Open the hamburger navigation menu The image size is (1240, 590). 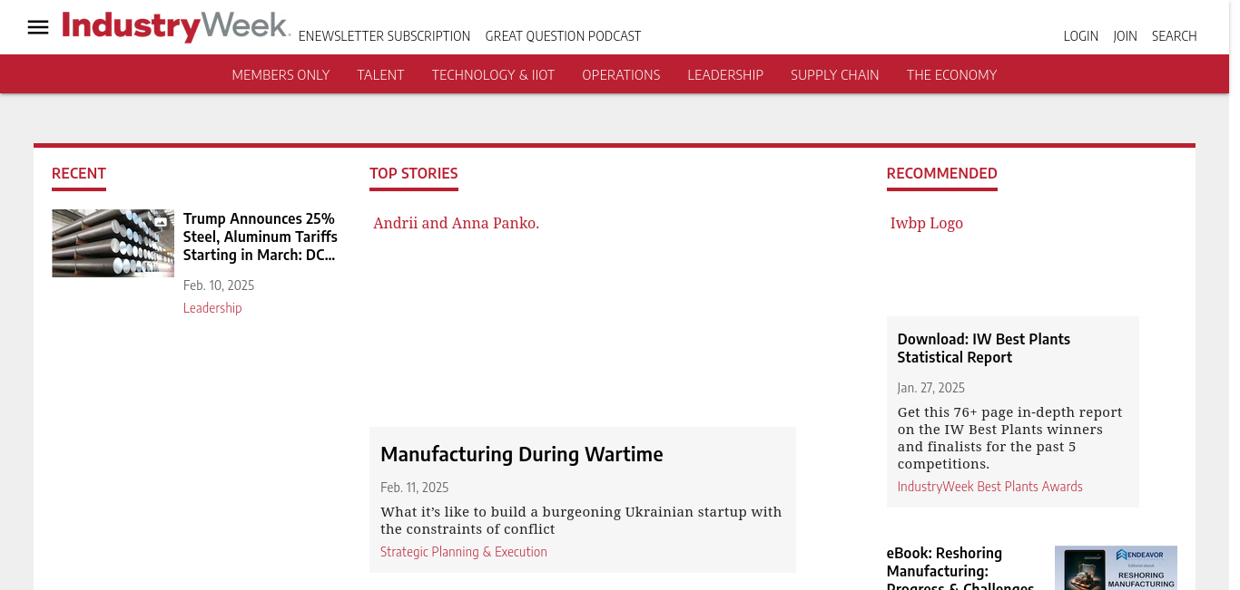pyautogui.click(x=38, y=27)
